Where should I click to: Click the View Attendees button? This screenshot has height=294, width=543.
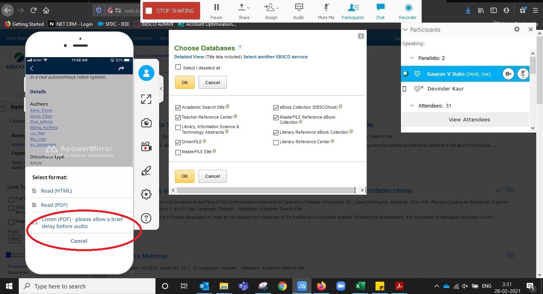click(469, 120)
